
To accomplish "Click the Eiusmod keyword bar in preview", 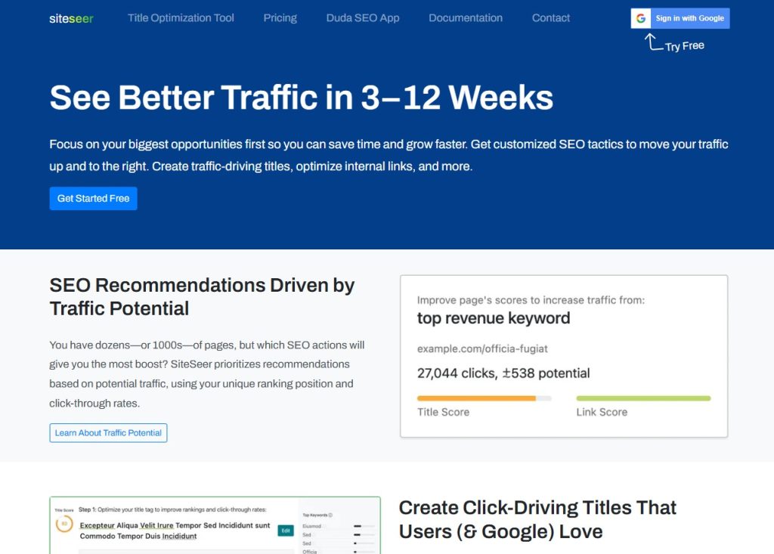I will (x=364, y=526).
